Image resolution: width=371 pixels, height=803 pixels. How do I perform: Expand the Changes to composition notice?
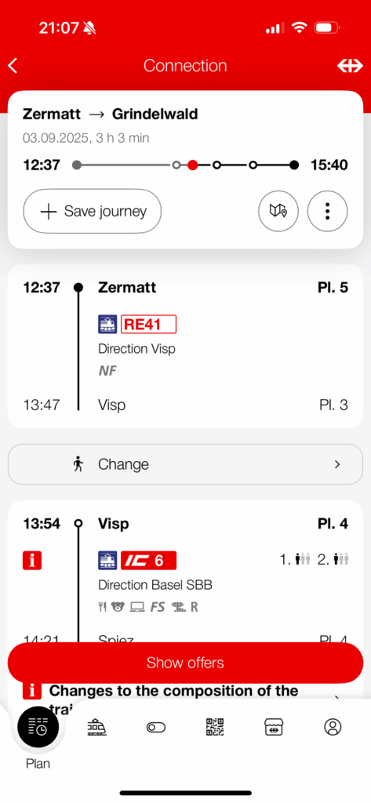click(185, 697)
